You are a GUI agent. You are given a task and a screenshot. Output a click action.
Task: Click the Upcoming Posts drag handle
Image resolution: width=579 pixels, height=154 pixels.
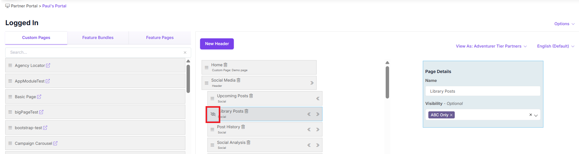[212, 98]
